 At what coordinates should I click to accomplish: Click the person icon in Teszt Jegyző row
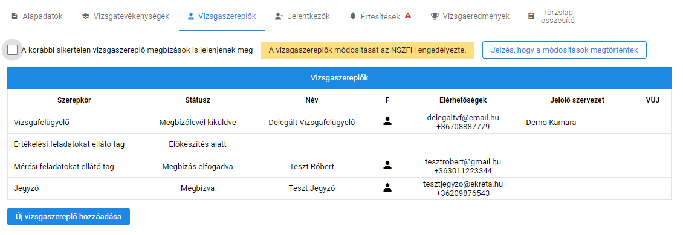[x=387, y=188]
